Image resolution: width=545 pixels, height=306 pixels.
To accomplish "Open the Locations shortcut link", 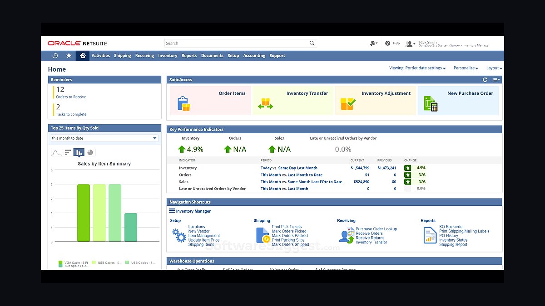I will pos(197,227).
